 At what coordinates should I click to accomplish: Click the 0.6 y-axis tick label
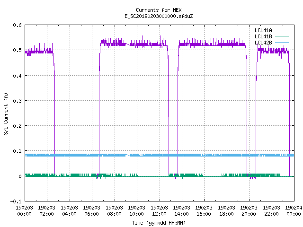coord(17,25)
